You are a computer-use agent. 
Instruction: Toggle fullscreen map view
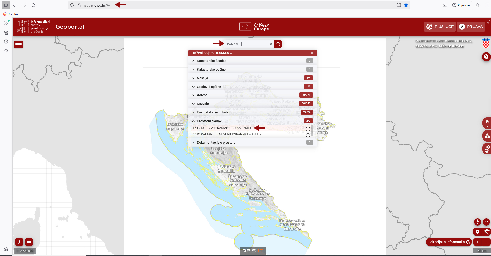[x=486, y=222]
